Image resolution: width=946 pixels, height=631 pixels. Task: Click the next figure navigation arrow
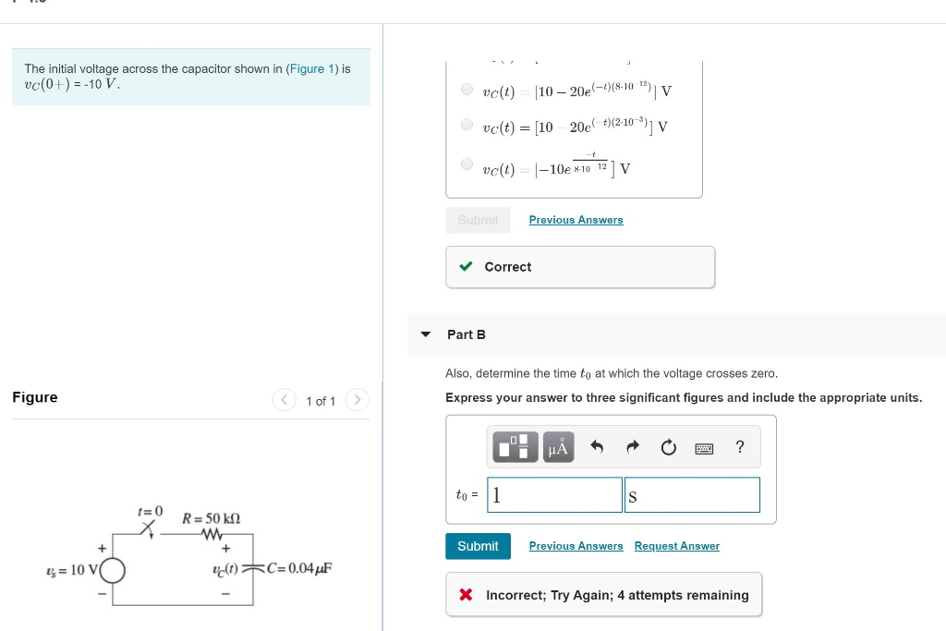tap(357, 400)
